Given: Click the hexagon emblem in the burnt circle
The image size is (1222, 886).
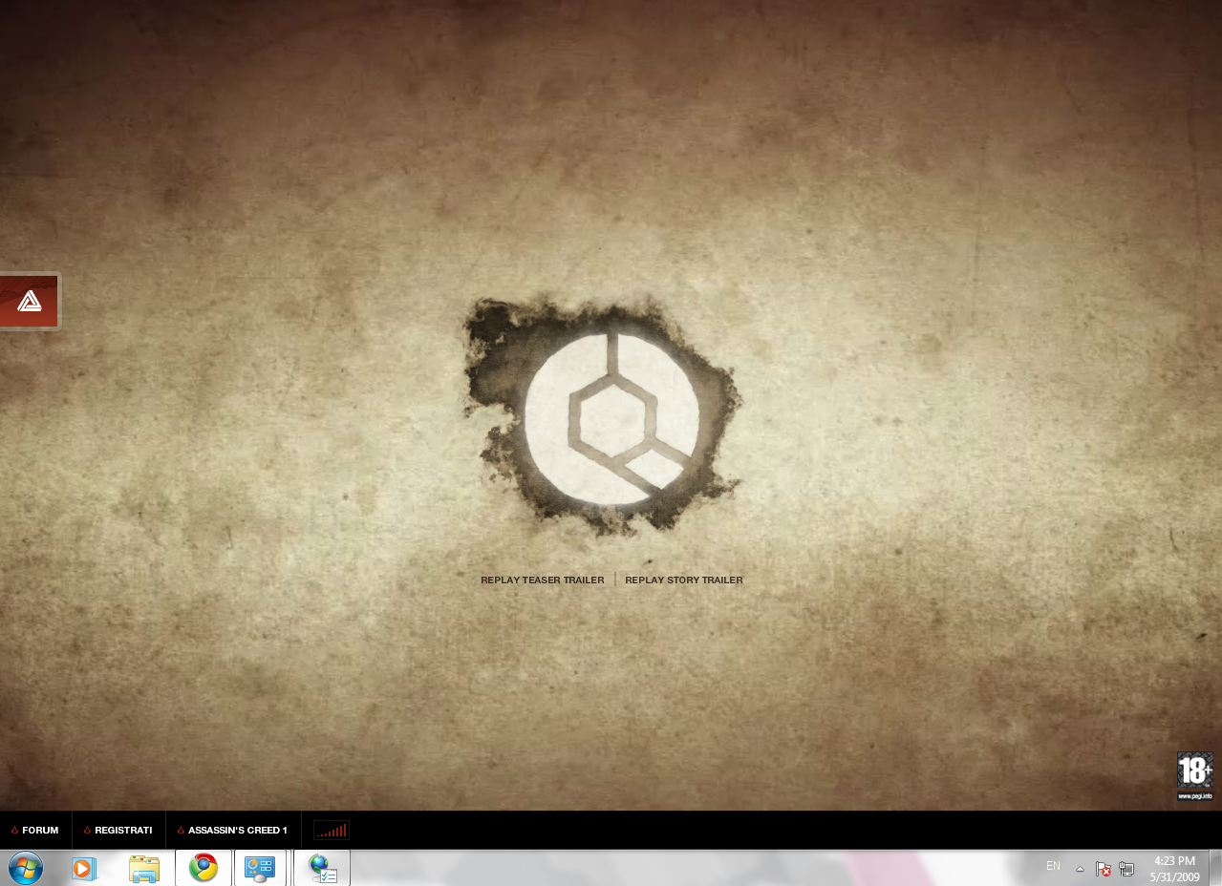Looking at the screenshot, I should pos(611,417).
